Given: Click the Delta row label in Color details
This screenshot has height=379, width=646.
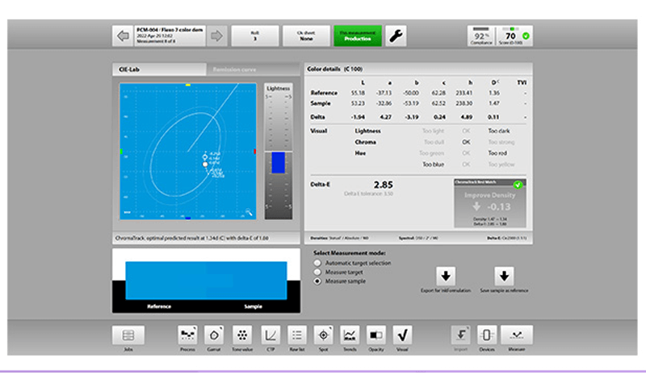Looking at the screenshot, I should pos(317,117).
